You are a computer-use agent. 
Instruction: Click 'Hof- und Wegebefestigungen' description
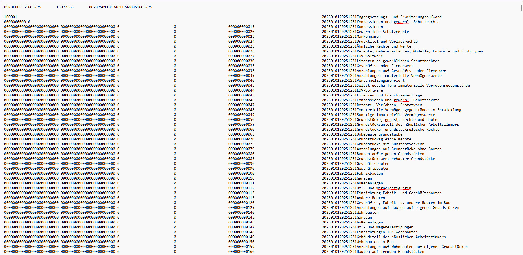(385, 227)
